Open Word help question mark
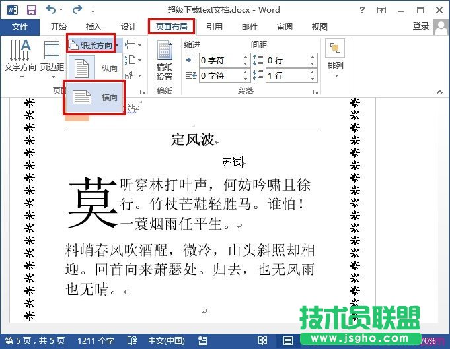 click(x=363, y=10)
